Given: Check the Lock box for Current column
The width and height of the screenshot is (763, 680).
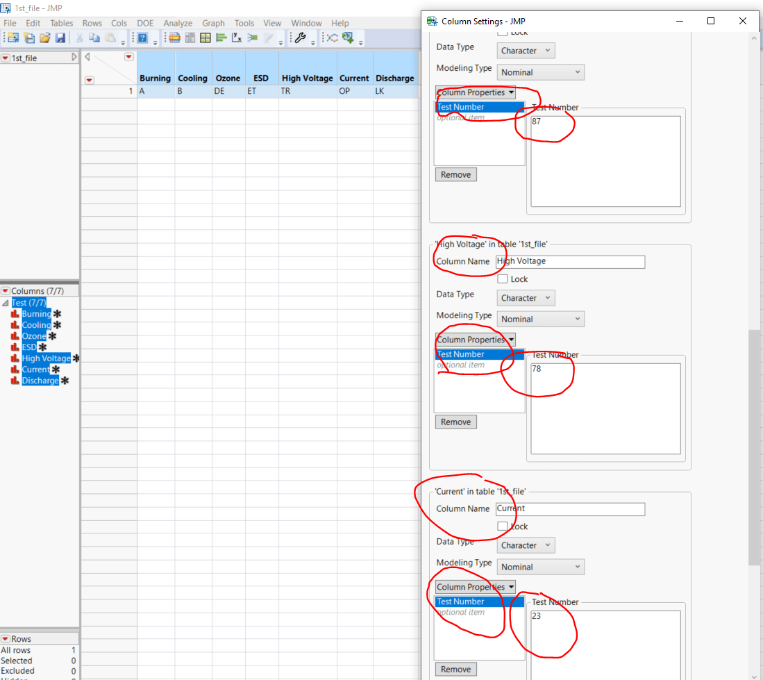Looking at the screenshot, I should (503, 526).
